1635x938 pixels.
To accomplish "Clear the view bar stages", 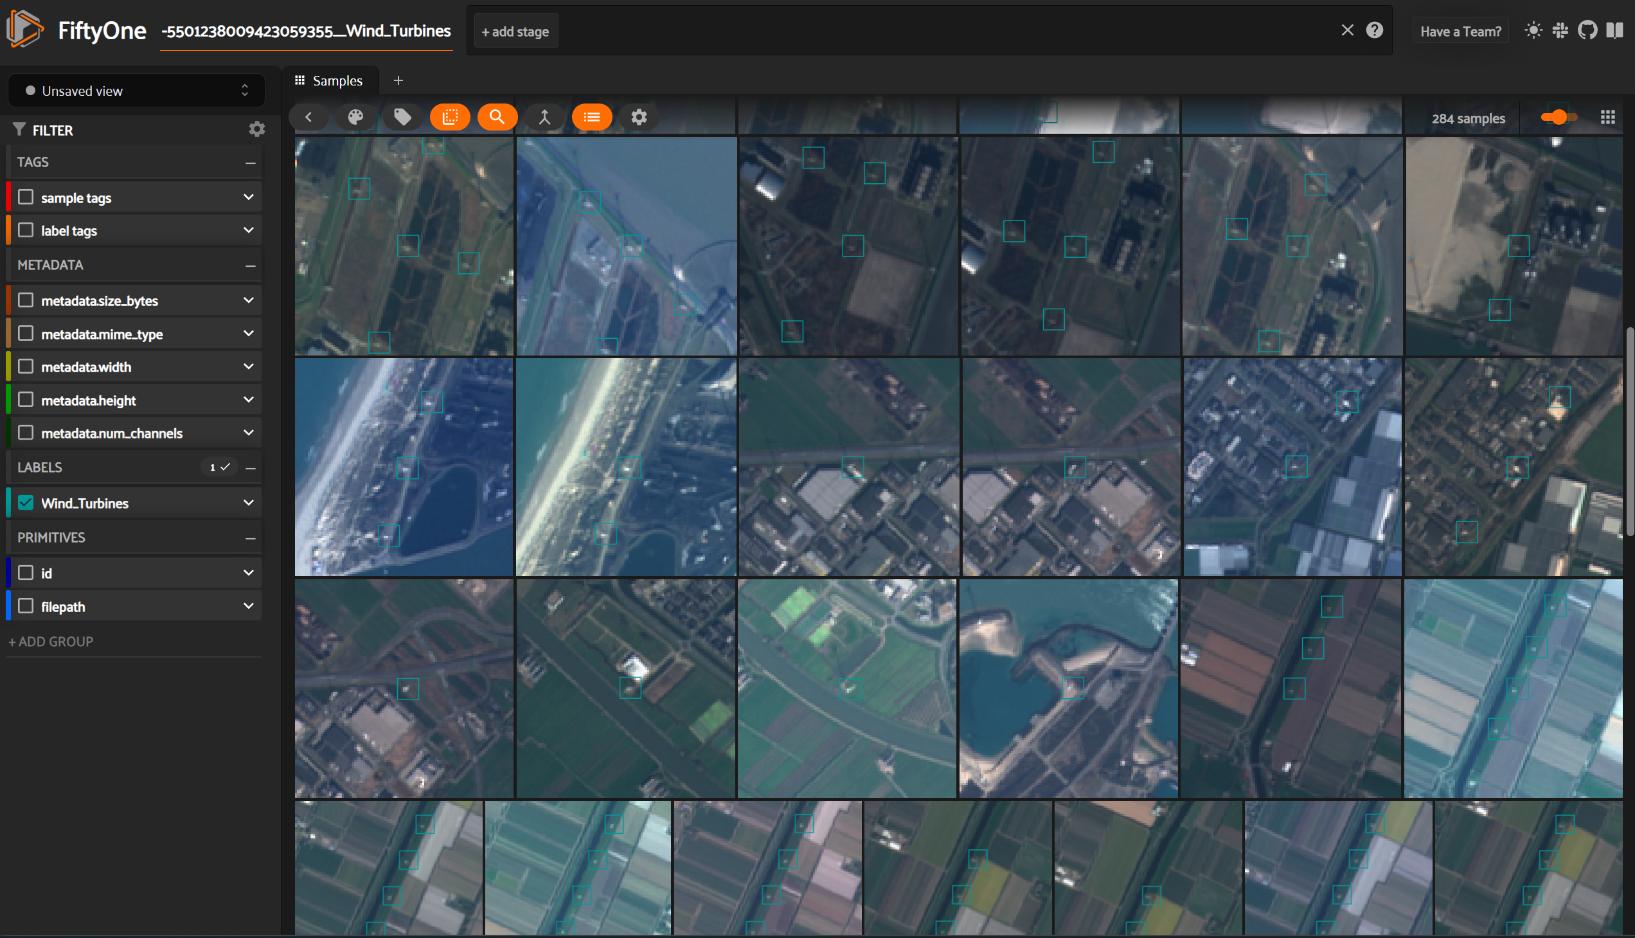I will pos(1346,30).
